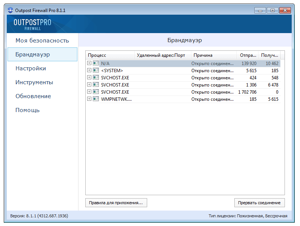300x226 pixels.
Task: Click the received value 0
Action: [x=277, y=92]
